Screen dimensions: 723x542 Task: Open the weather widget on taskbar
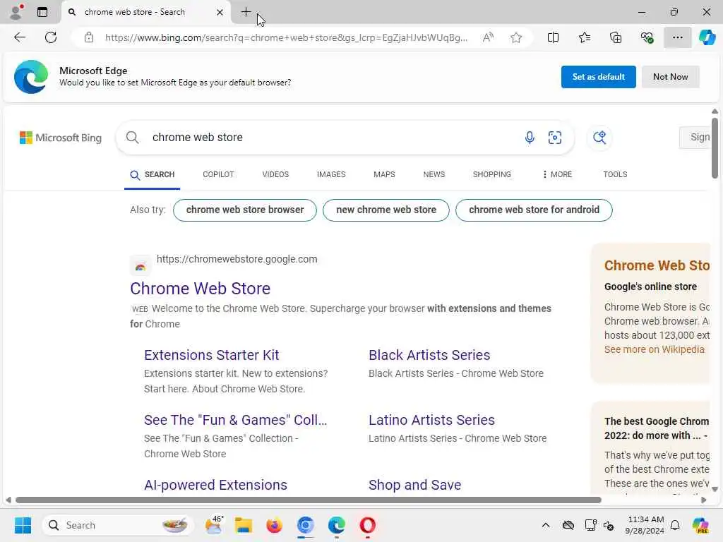pyautogui.click(x=214, y=525)
